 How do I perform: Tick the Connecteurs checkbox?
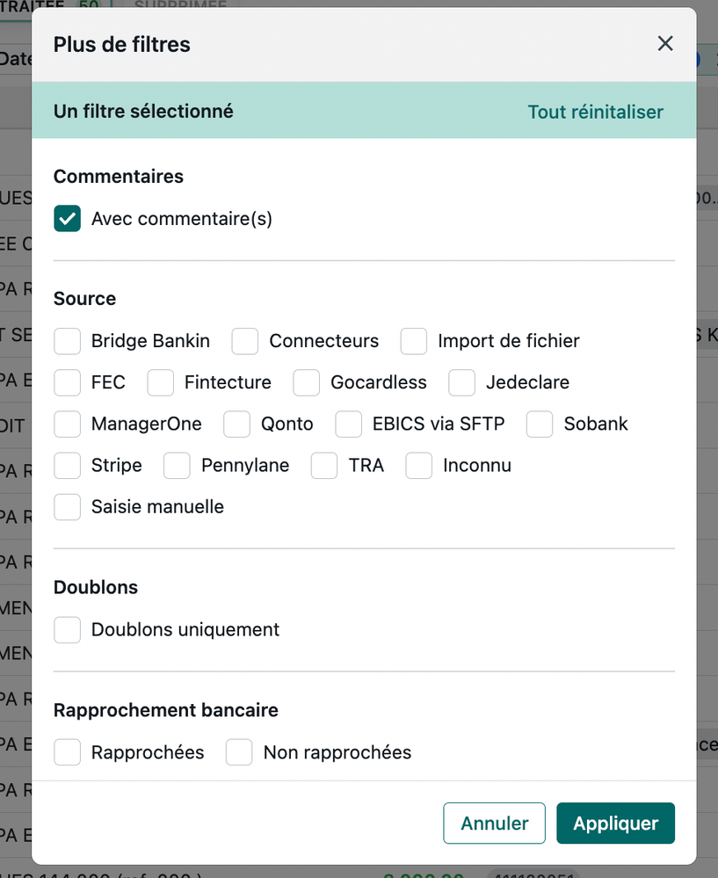tap(245, 341)
